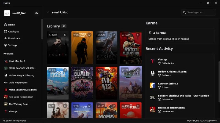
Task: Click the Catalogue grid icon
Action: 5,31
